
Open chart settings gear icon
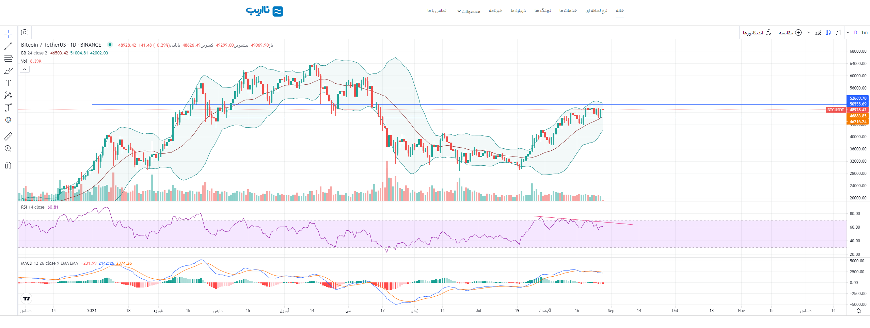coord(858,311)
